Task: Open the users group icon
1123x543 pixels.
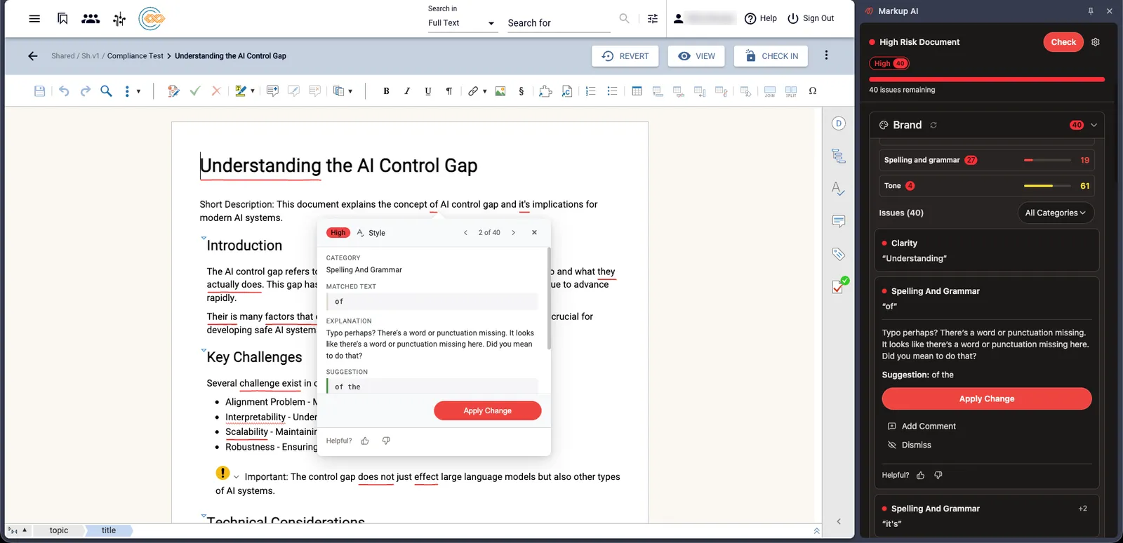Action: (x=91, y=18)
